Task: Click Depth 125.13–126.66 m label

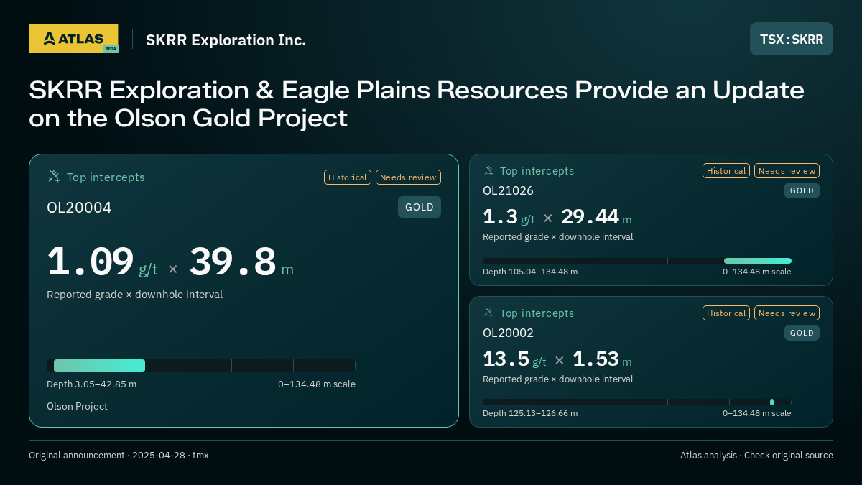Action: coord(530,413)
